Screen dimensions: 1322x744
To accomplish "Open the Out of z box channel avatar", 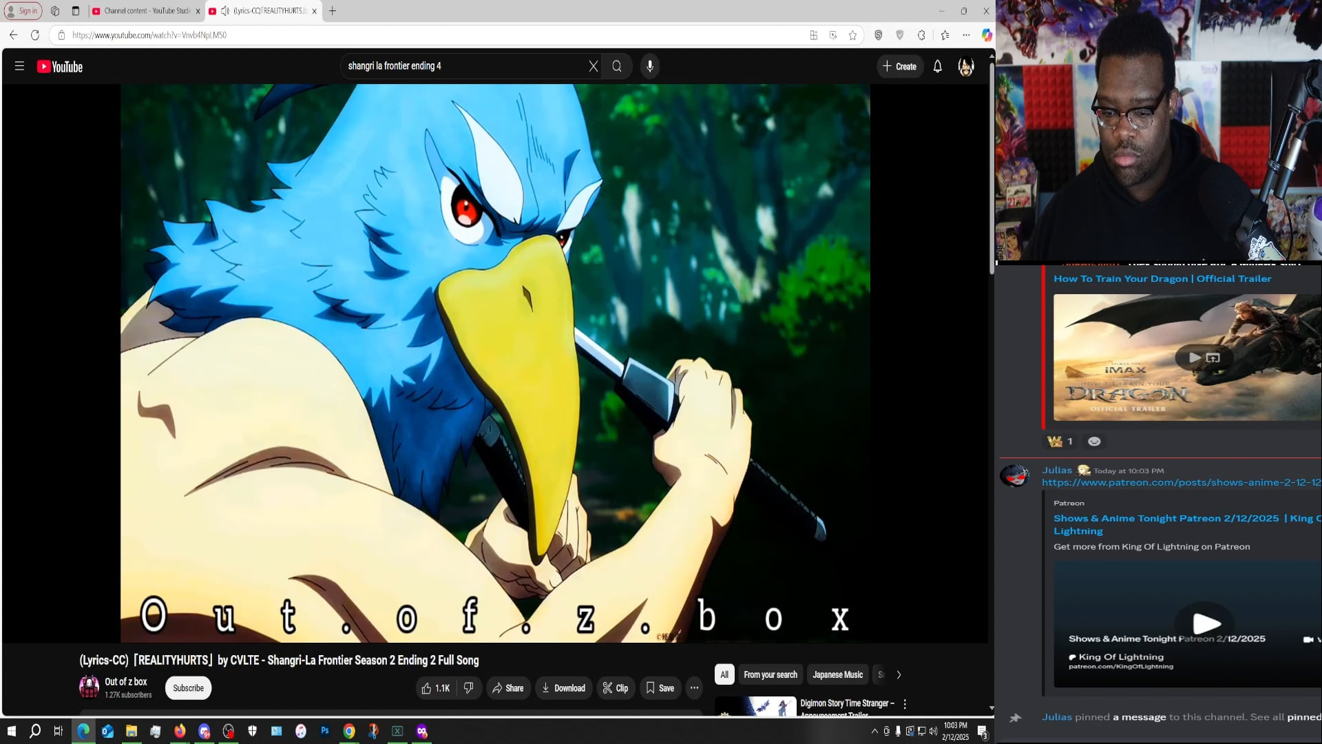I will pos(89,687).
